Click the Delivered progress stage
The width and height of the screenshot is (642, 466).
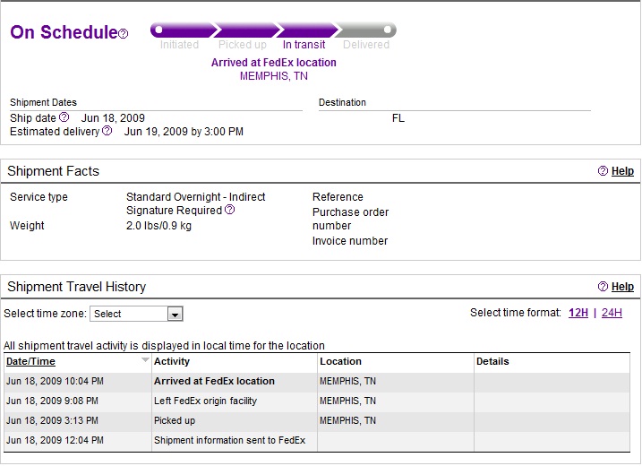(x=366, y=44)
